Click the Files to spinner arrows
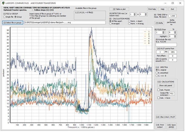The width and height of the screenshot is (186, 132). point(175,32)
